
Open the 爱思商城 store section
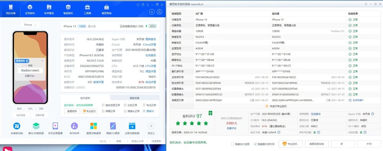coord(106,10)
